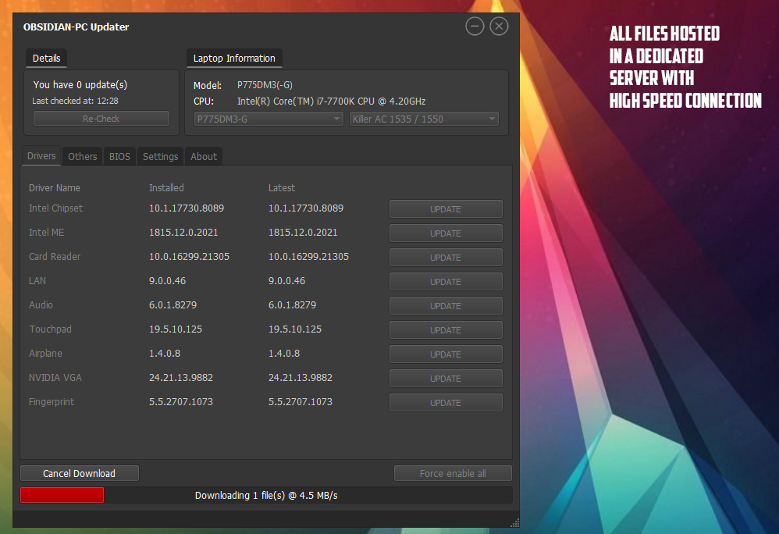This screenshot has height=534, width=779.
Task: Click the Card Reader driver name
Action: (x=55, y=257)
